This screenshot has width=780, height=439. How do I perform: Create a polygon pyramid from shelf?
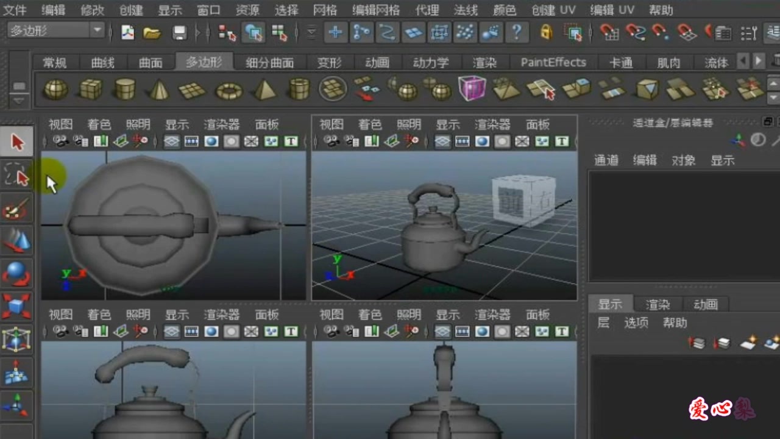click(x=264, y=90)
